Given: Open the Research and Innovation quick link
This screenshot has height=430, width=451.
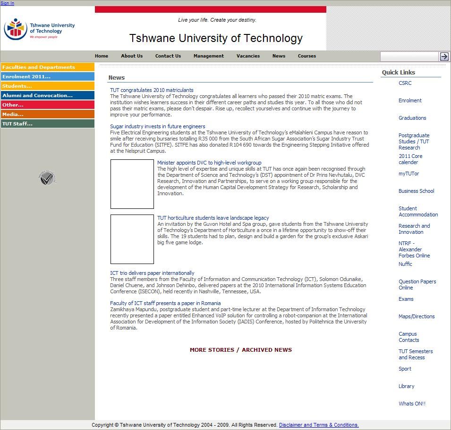Looking at the screenshot, I should (414, 229).
